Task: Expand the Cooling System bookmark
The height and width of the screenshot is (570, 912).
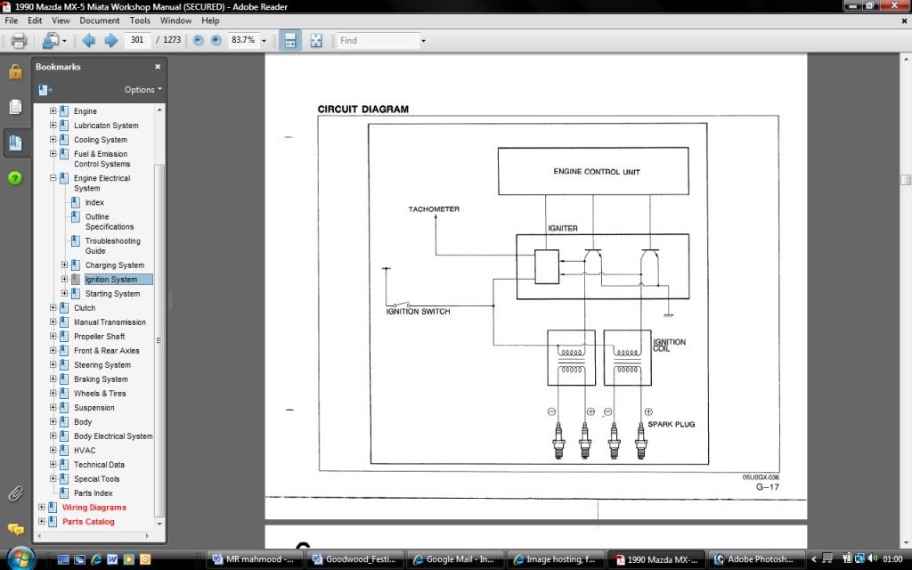Action: pyautogui.click(x=53, y=139)
